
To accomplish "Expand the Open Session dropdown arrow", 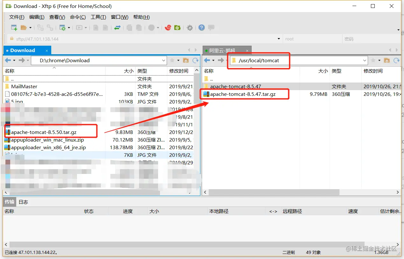I will pos(31,28).
